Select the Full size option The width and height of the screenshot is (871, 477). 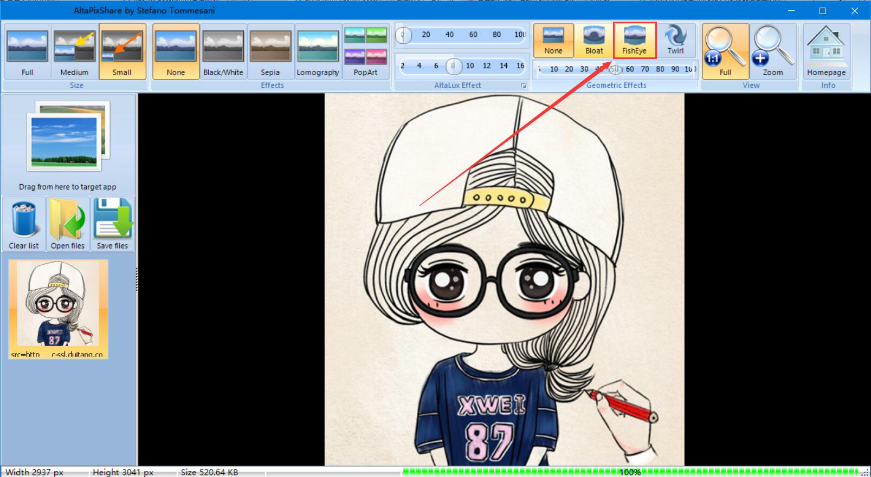(x=27, y=52)
